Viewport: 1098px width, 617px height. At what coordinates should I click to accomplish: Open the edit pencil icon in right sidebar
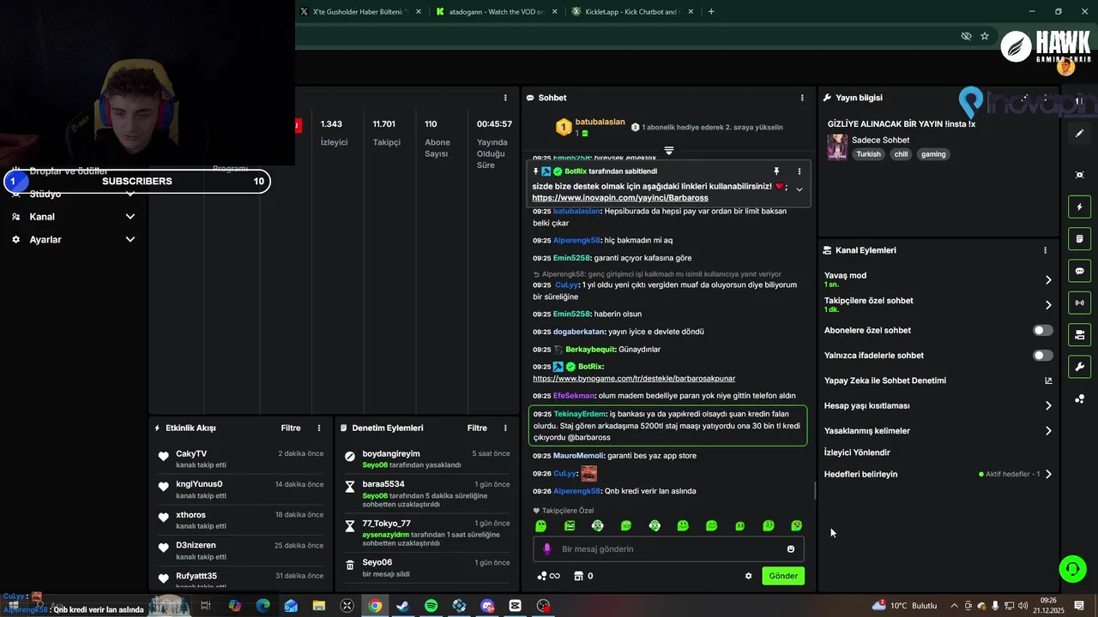click(1079, 133)
